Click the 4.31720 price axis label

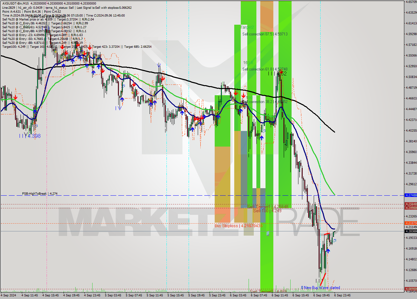pos(411,173)
